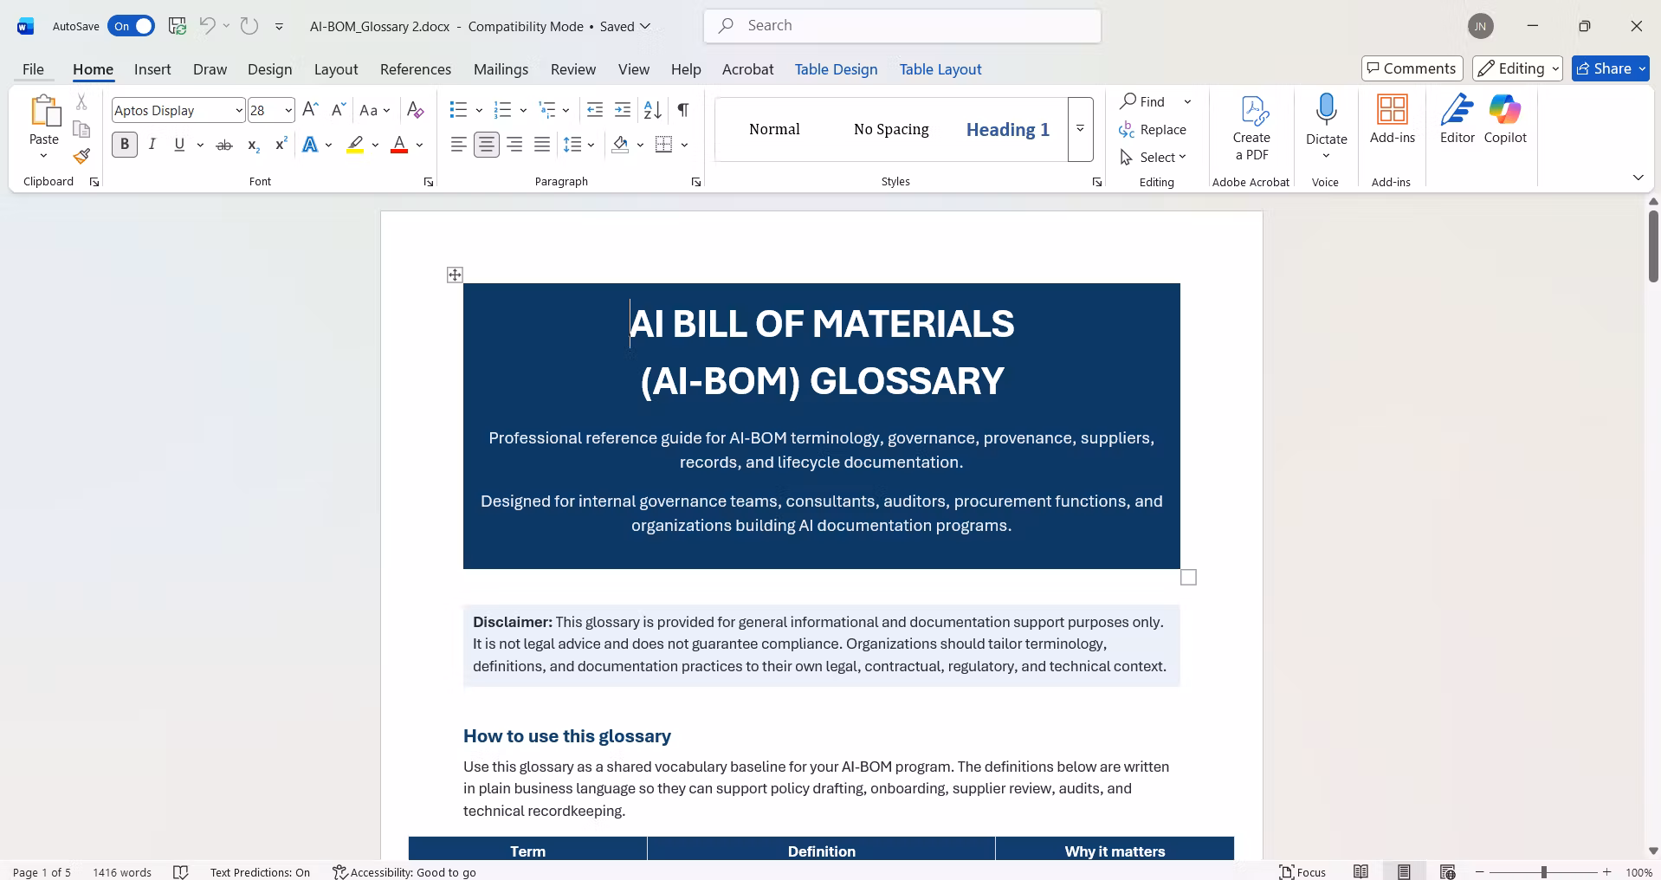1661x880 pixels.
Task: Expand the Styles gallery
Action: point(1081,129)
